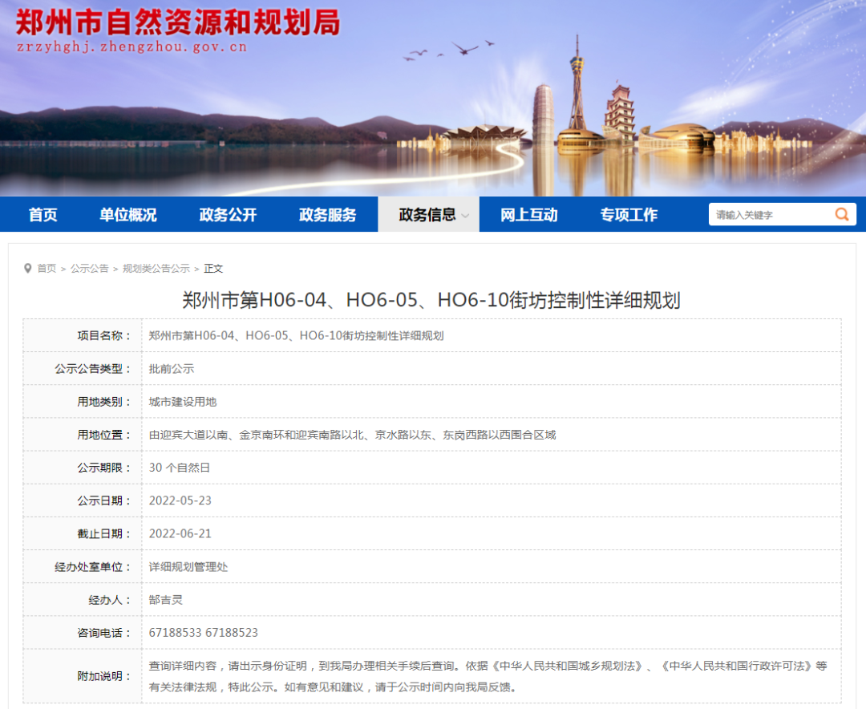866x709 pixels.
Task: Click the 公示期限 label
Action: (104, 468)
